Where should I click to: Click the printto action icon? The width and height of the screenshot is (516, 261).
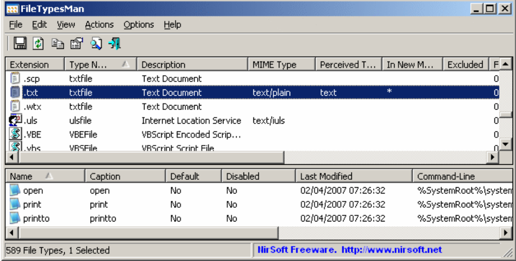tap(16, 218)
